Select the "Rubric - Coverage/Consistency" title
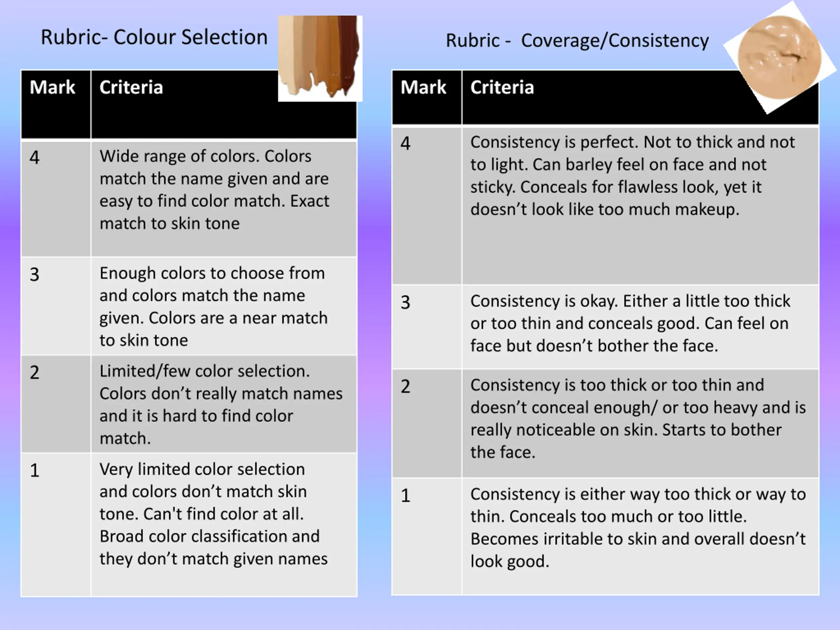 pyautogui.click(x=577, y=40)
